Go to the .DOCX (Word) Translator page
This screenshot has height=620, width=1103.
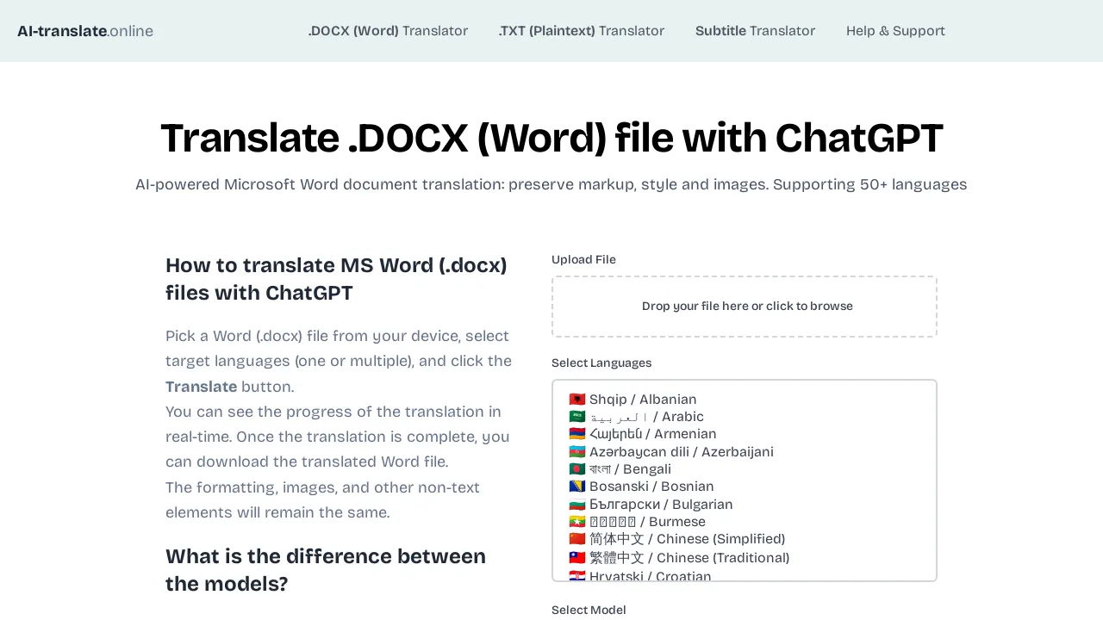(x=388, y=31)
